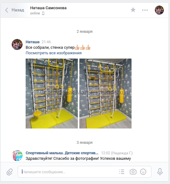Open the left wall bars photo
The image size is (170, 184).
pyautogui.click(x=52, y=94)
